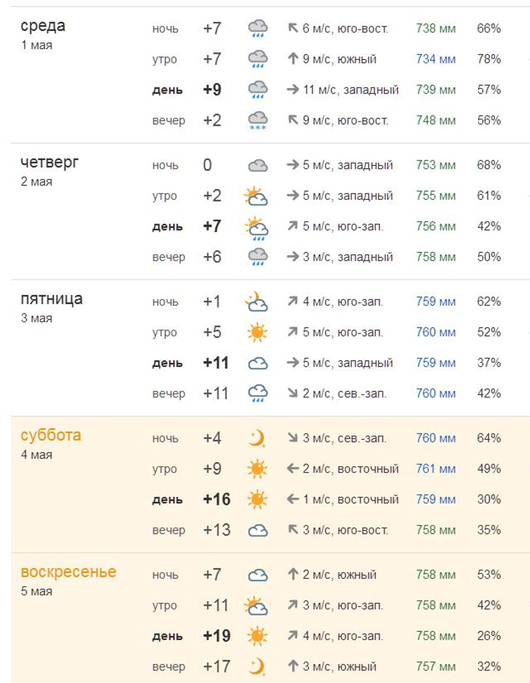
Task: Click the moon-and-cloud icon for Friday night
Action: point(256,302)
